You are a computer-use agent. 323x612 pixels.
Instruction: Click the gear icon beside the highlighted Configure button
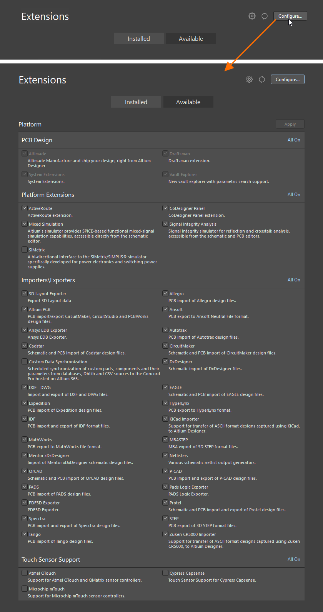point(249,80)
